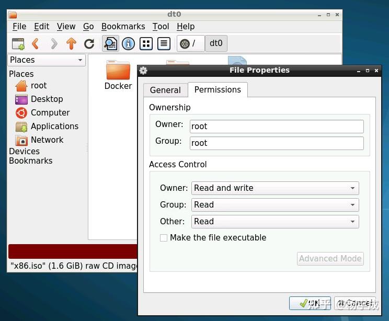The height and width of the screenshot is (321, 389).
Task: Click the blue info toolbar icon
Action: point(128,44)
